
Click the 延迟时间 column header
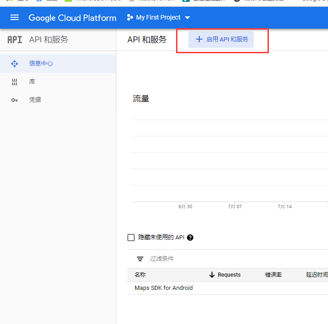coord(317,274)
